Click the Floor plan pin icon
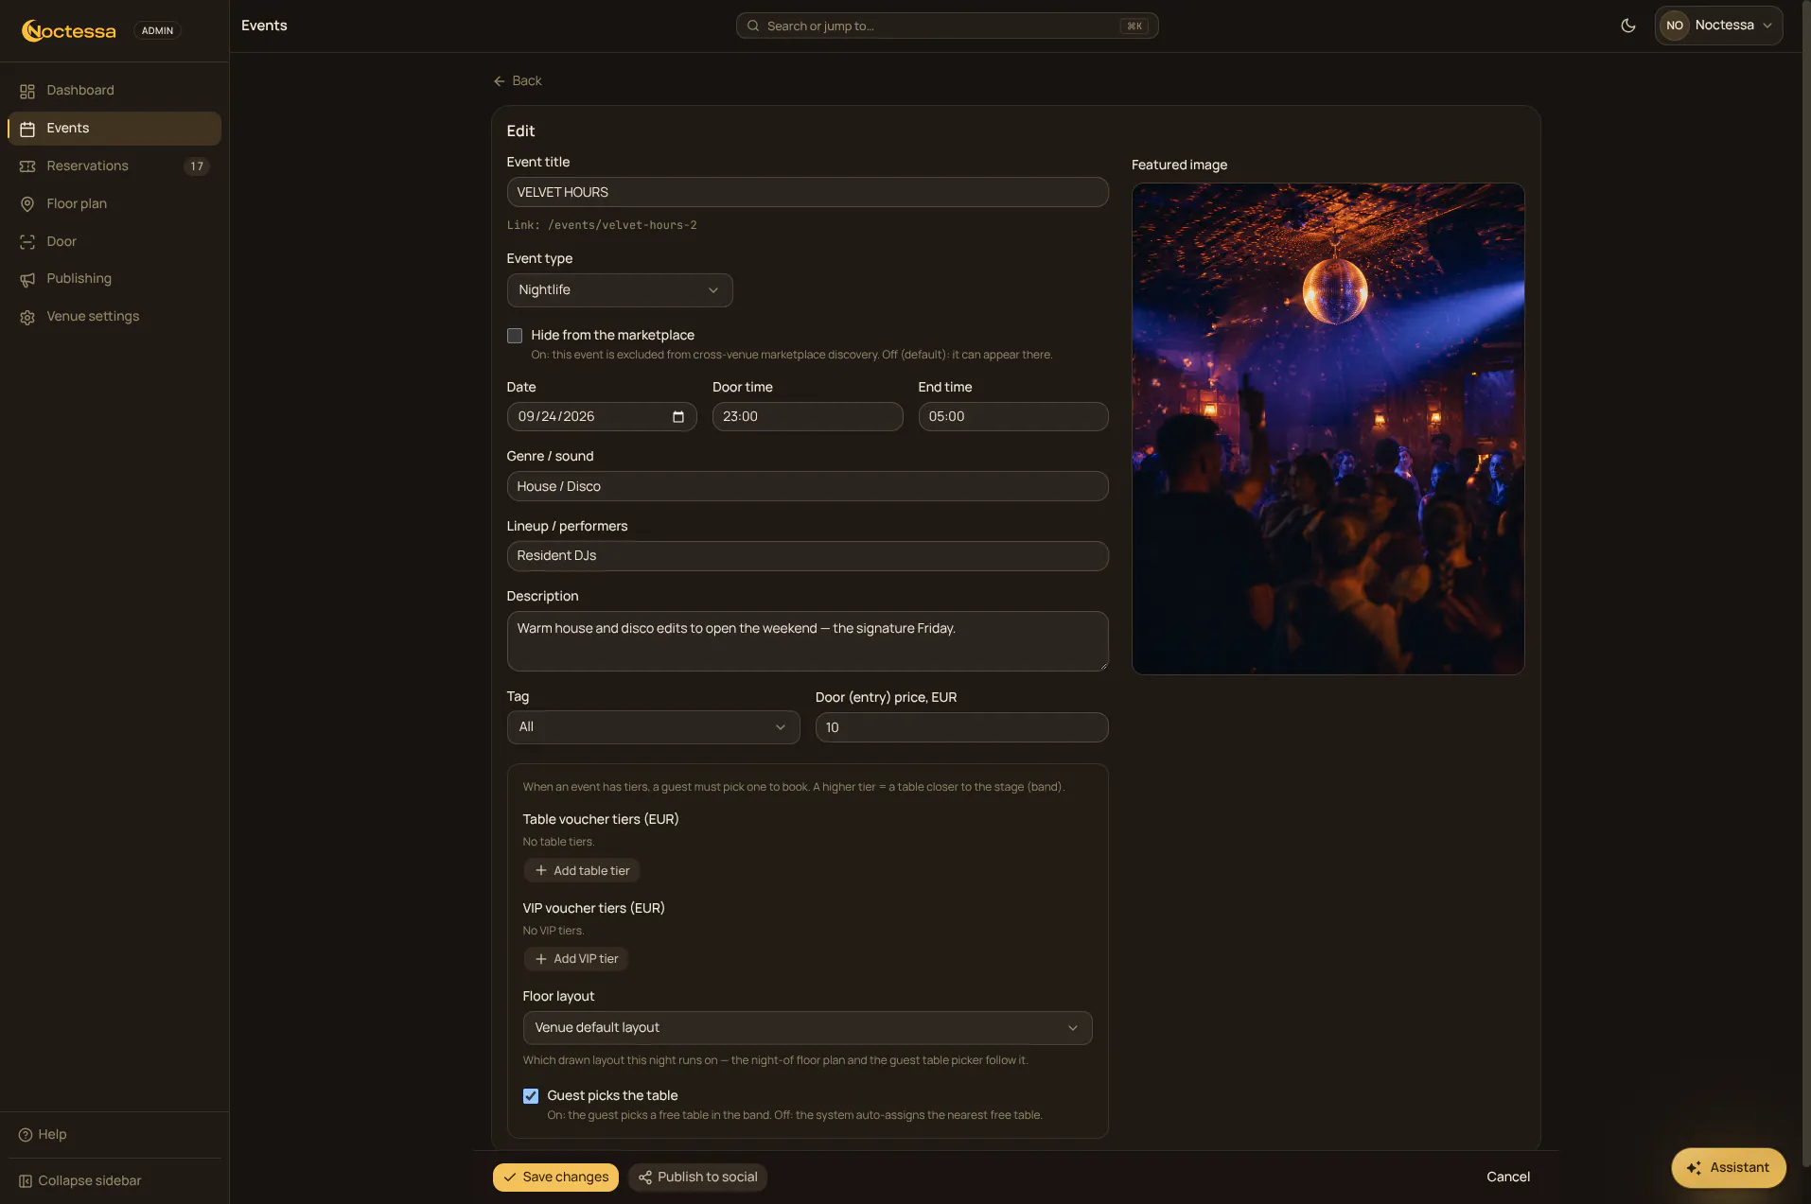The height and width of the screenshot is (1204, 1811). click(27, 204)
